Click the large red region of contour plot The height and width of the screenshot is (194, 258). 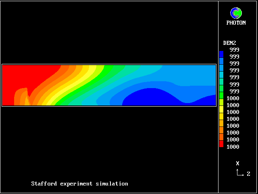24,77
